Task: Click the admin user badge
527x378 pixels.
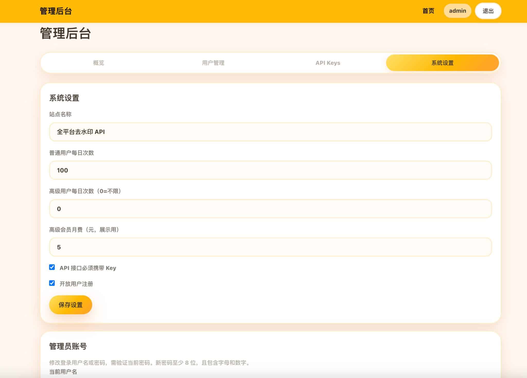Action: (x=458, y=11)
